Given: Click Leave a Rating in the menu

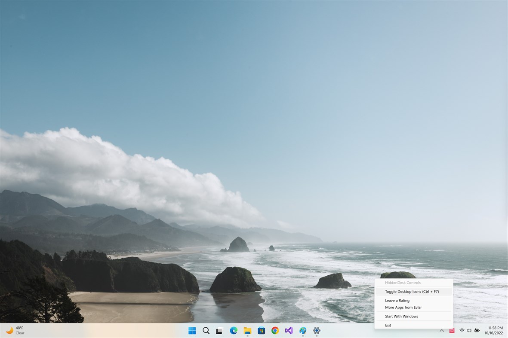Looking at the screenshot, I should 397,300.
